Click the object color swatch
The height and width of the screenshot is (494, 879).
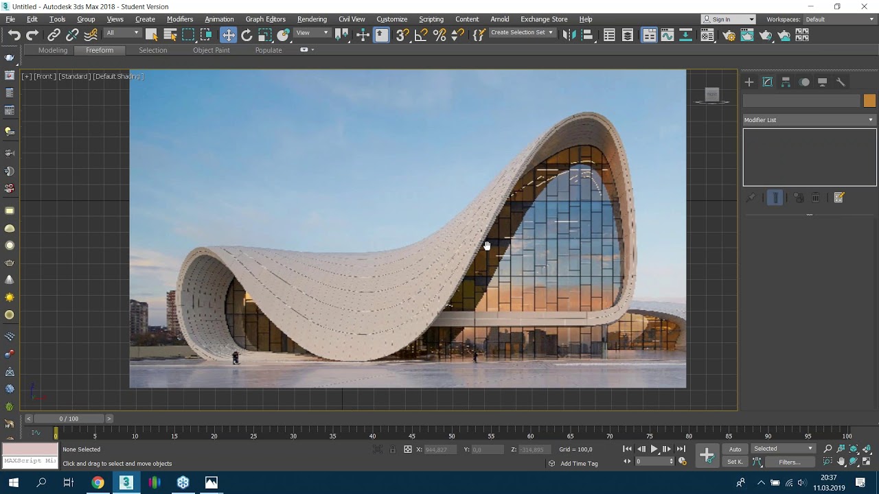pyautogui.click(x=869, y=101)
